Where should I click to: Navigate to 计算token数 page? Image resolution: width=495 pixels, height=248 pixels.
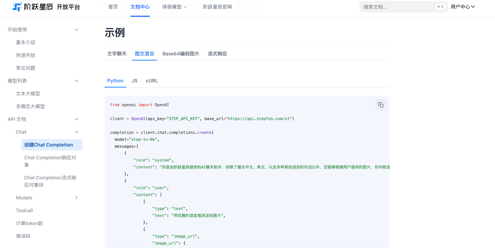pyautogui.click(x=29, y=224)
